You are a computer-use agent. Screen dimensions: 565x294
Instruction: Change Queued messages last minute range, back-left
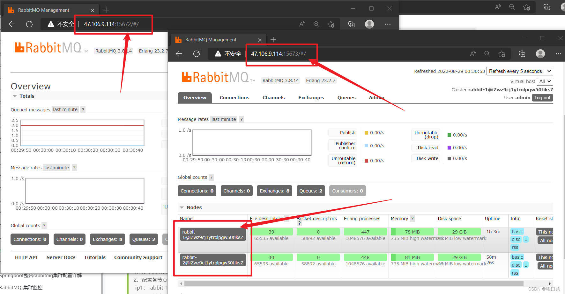[65, 109]
